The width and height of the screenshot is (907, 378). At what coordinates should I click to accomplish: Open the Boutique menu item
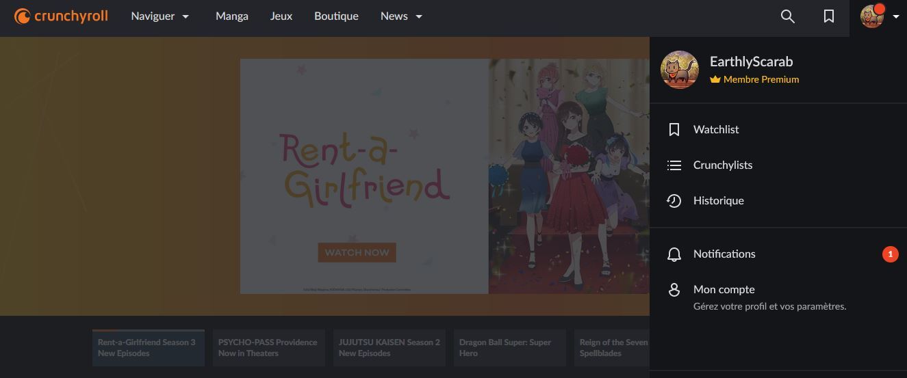tap(336, 16)
